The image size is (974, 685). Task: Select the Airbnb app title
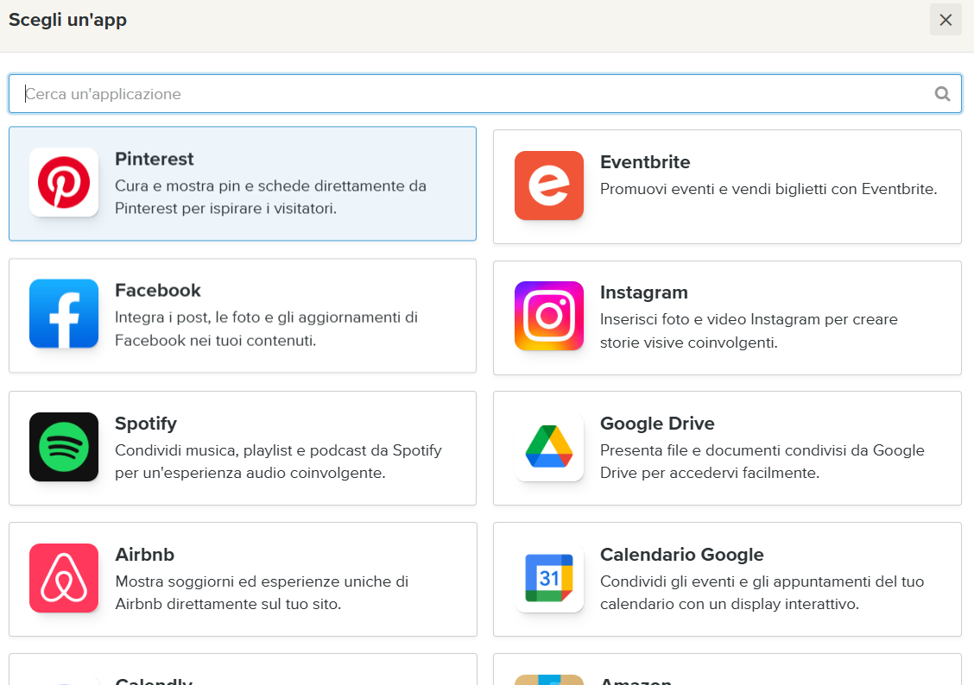[x=145, y=554]
